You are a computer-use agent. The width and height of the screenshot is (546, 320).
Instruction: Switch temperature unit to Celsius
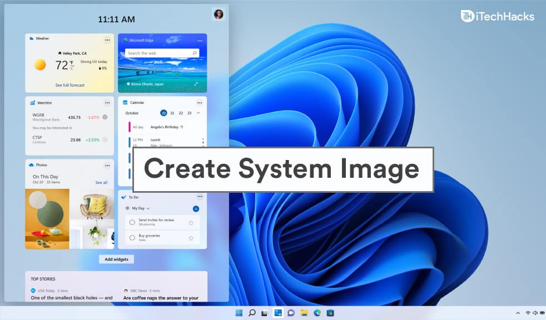click(71, 68)
